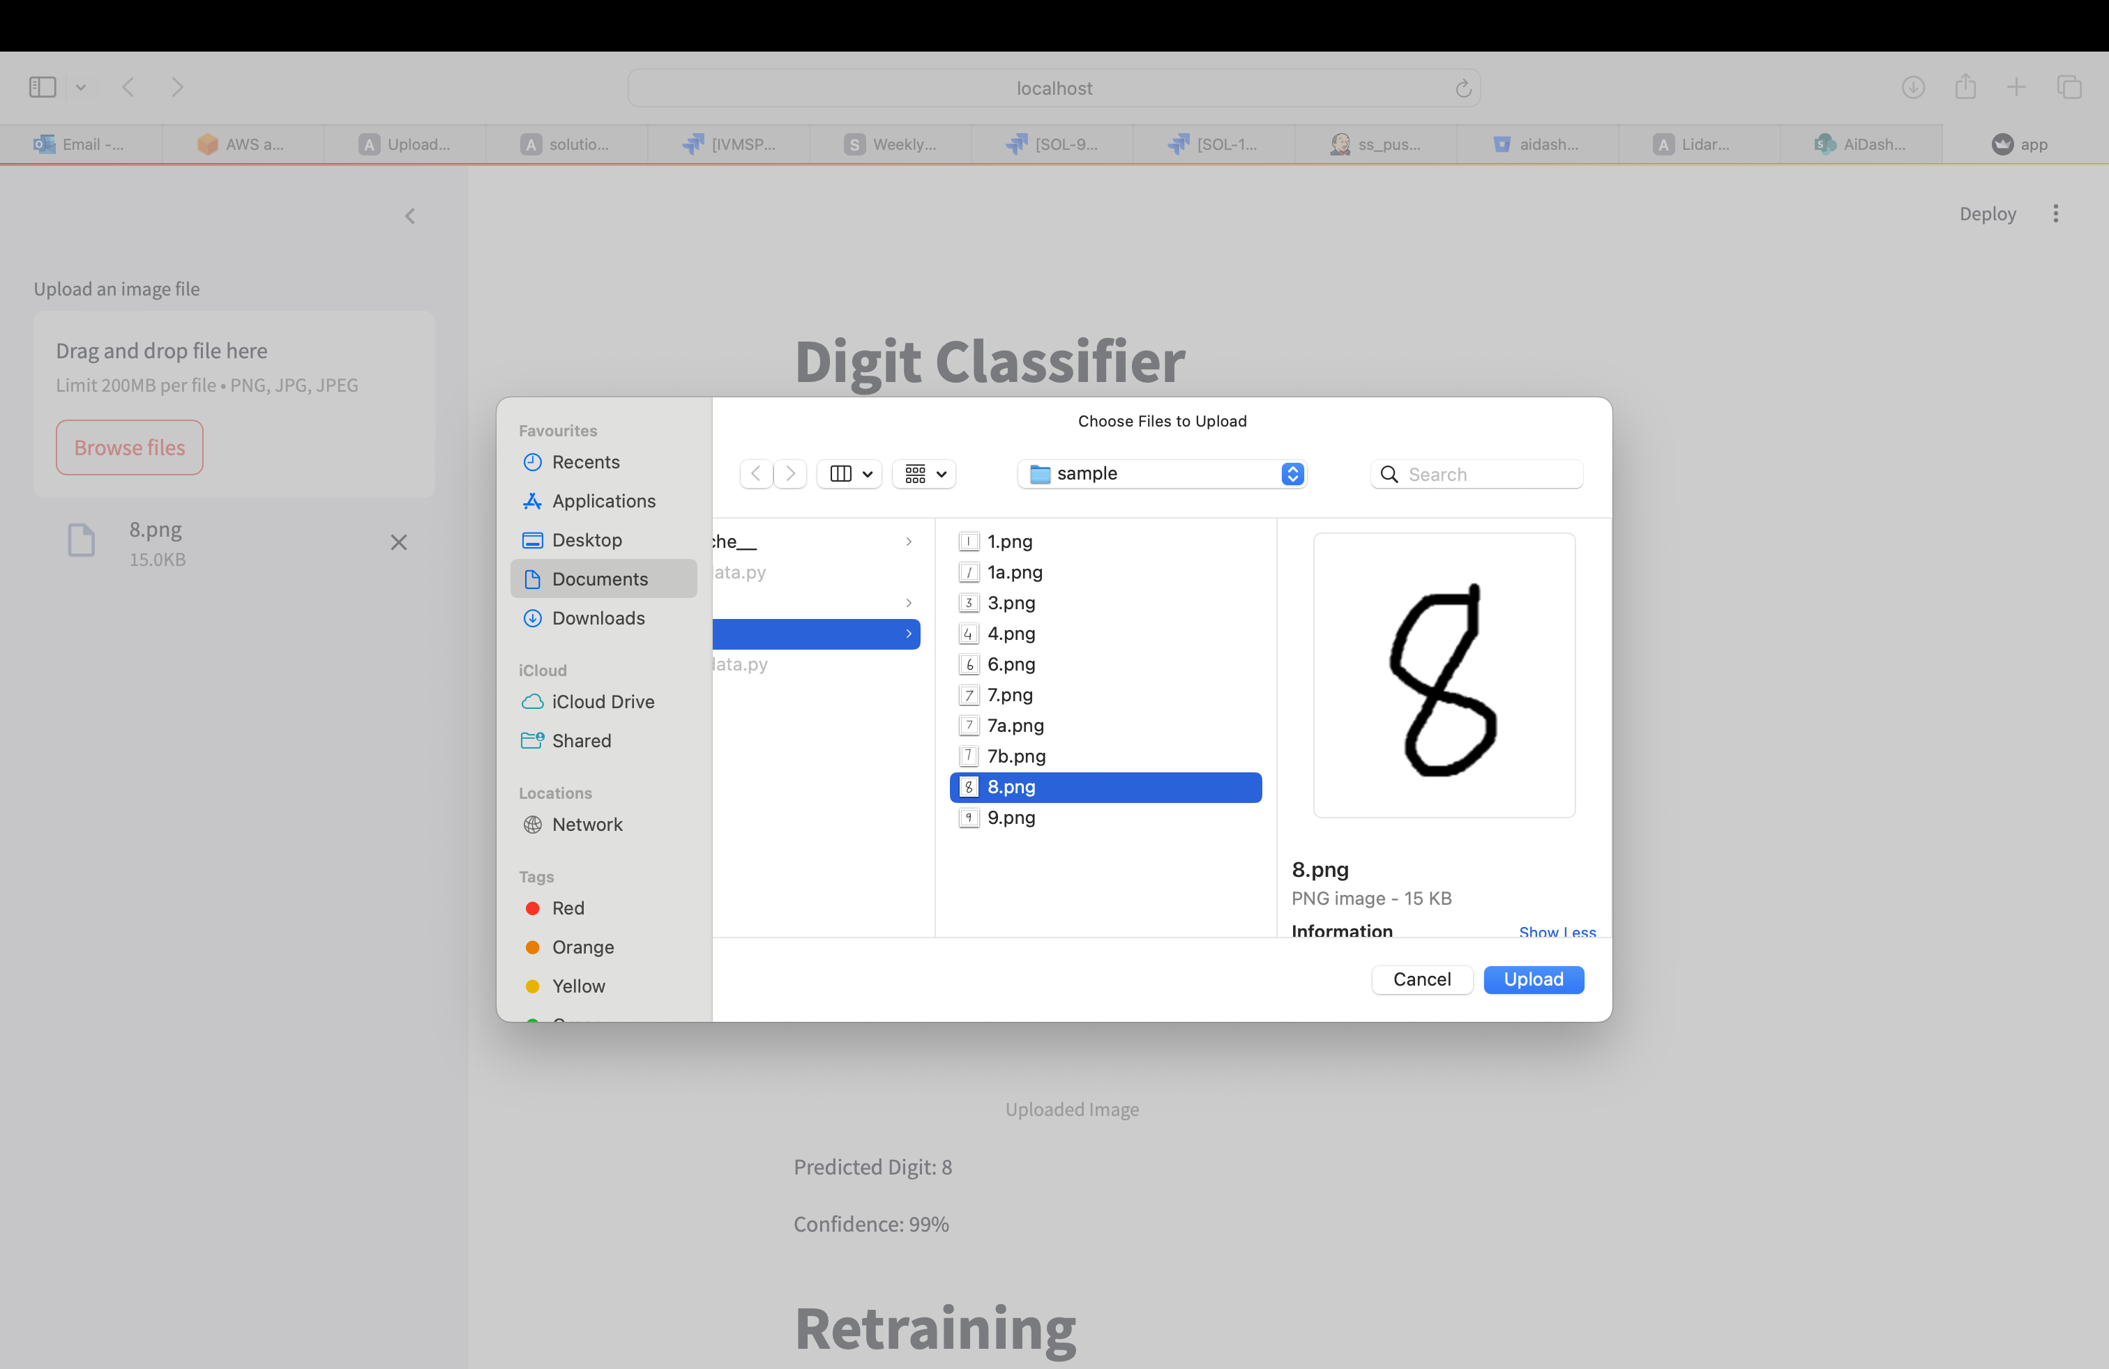Viewport: 2109px width, 1369px height.
Task: Remove the uploaded 8.png file
Action: (x=399, y=542)
